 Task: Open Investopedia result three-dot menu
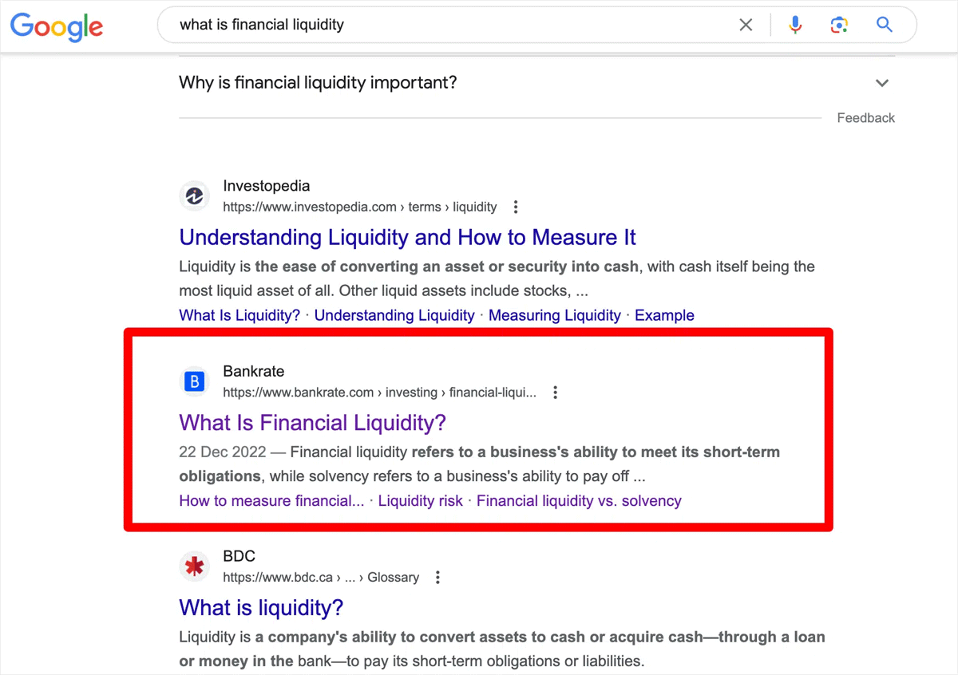pyautogui.click(x=516, y=207)
